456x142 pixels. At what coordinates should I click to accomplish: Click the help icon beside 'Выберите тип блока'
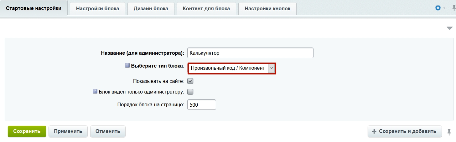127,66
